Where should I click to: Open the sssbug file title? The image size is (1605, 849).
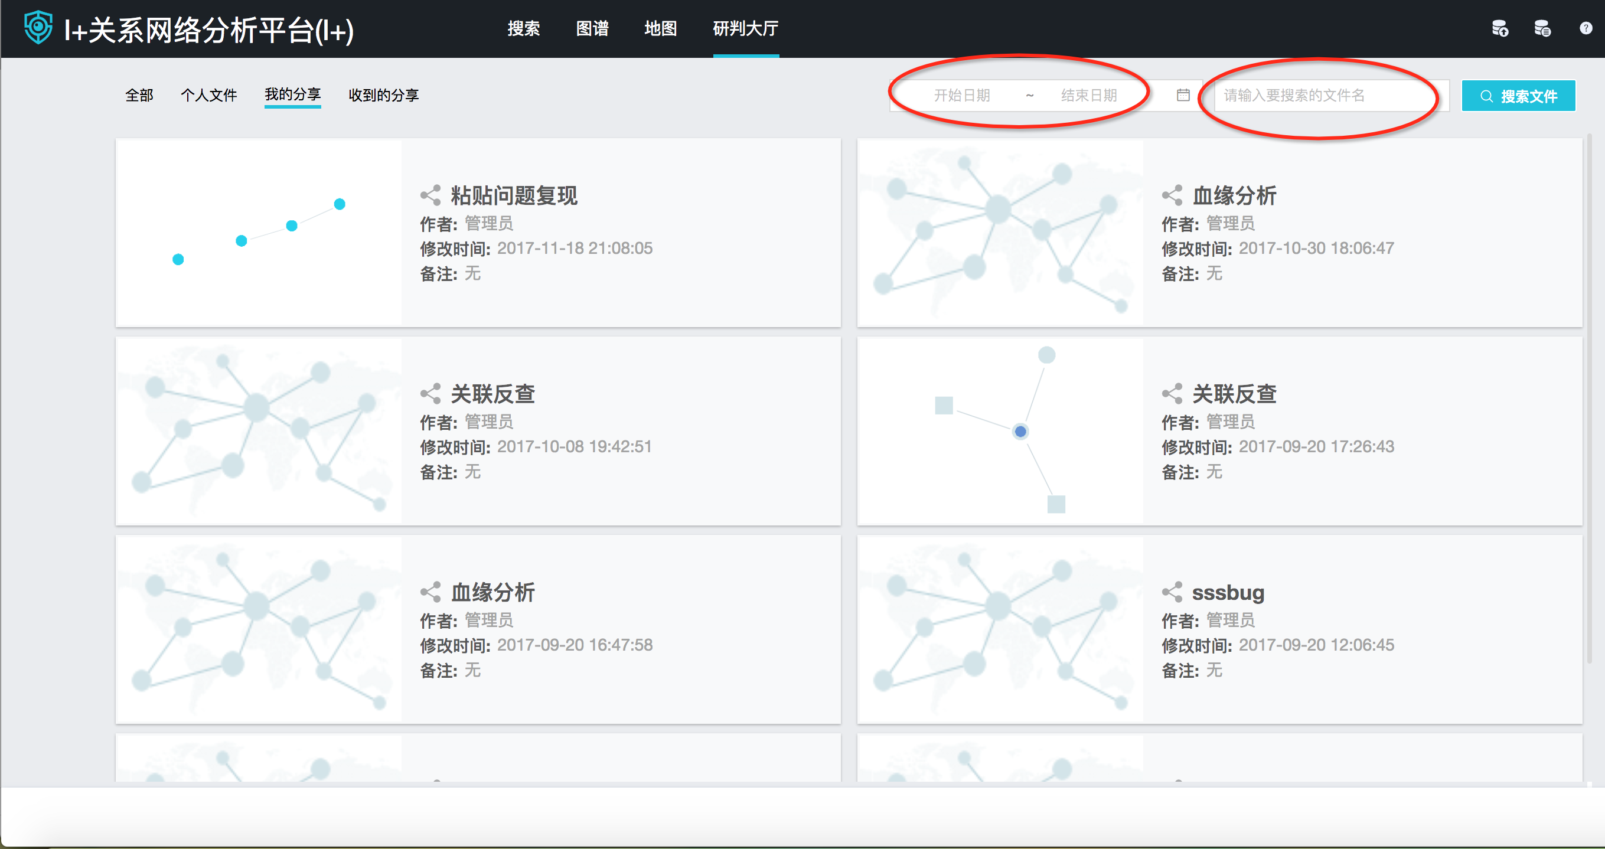1228,592
